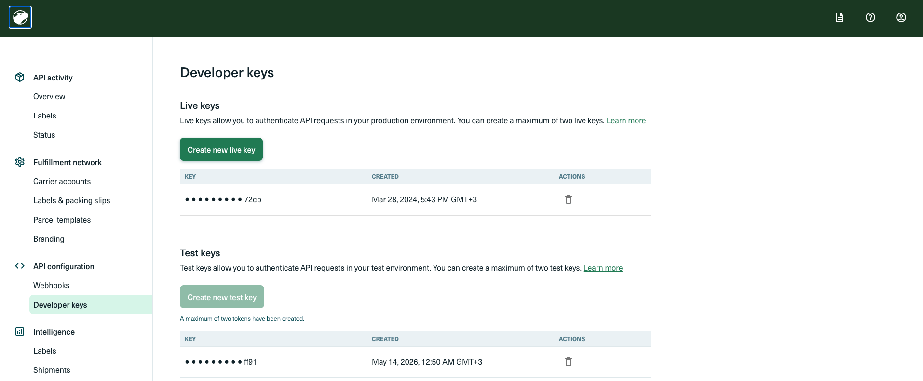This screenshot has width=923, height=381.
Task: Click the ACTIONS column header in live keys table
Action: 572,177
